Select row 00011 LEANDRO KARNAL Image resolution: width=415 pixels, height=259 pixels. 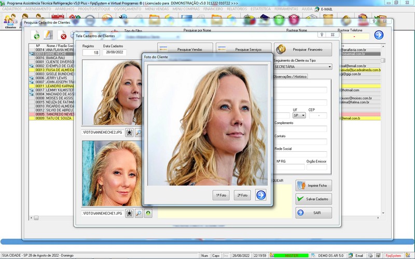[51, 86]
